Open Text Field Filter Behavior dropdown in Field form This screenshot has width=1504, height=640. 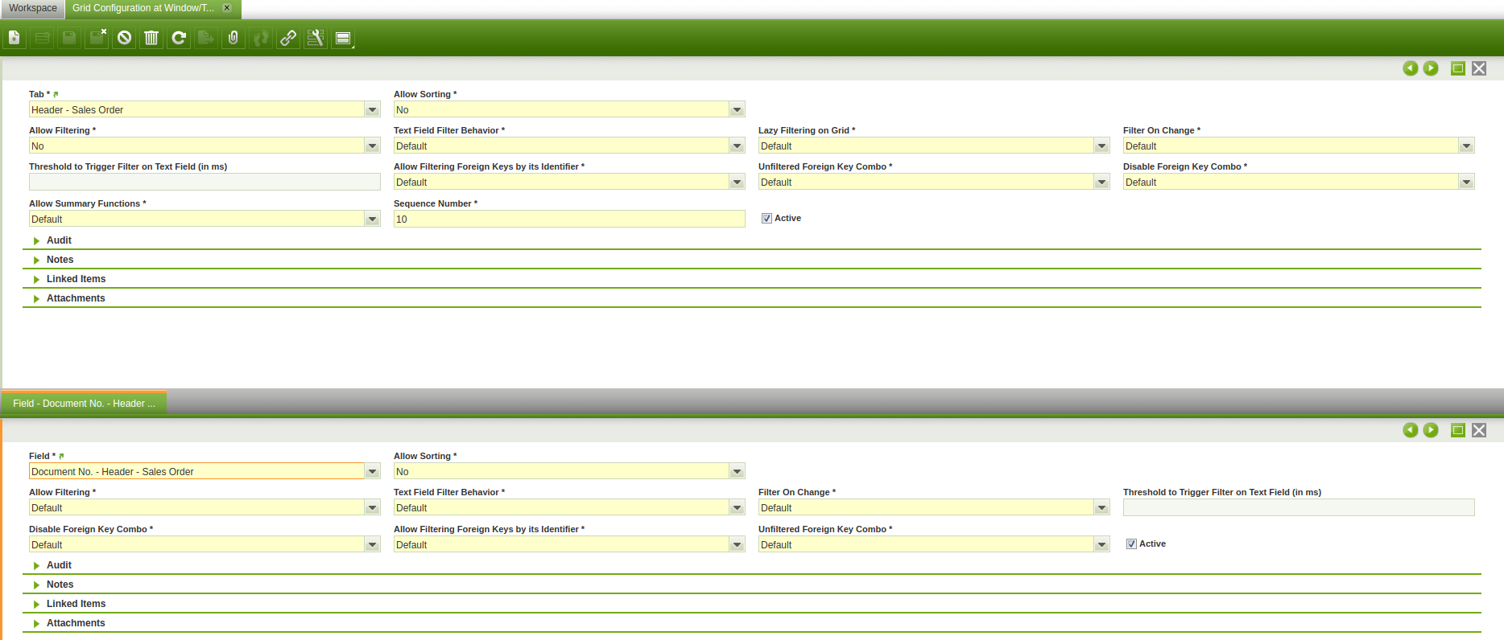pyautogui.click(x=737, y=507)
